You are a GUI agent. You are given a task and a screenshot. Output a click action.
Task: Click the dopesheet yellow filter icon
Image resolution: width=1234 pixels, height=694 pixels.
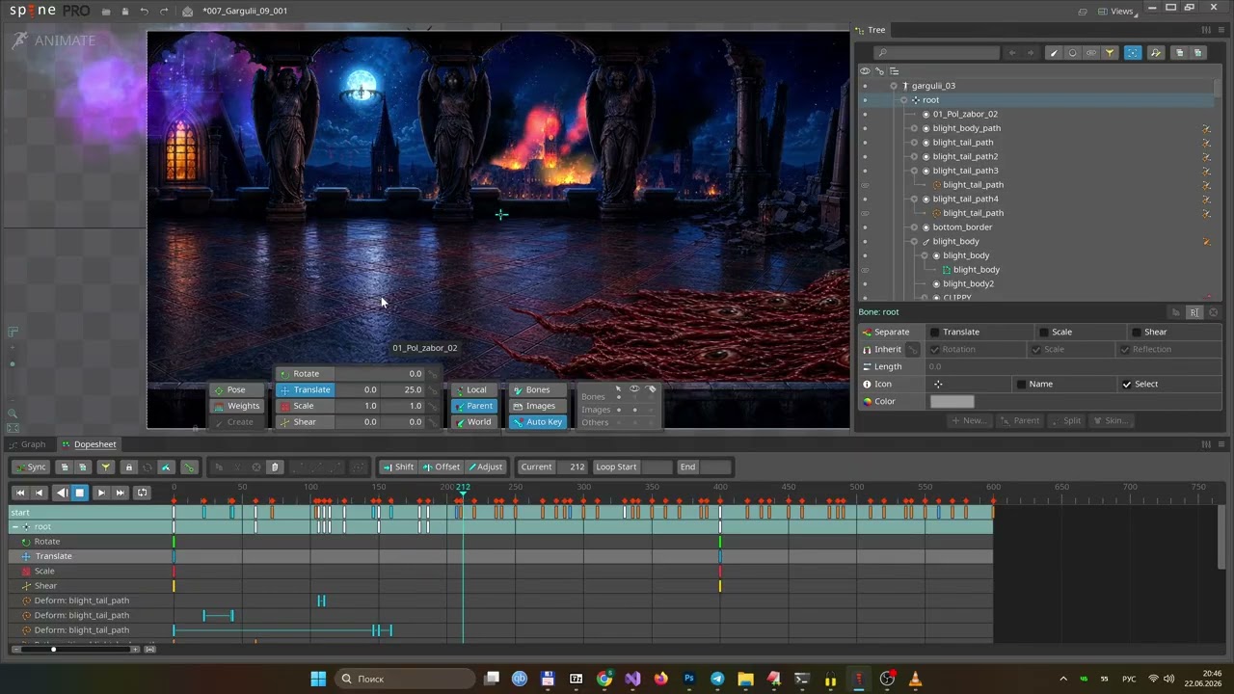click(x=106, y=467)
